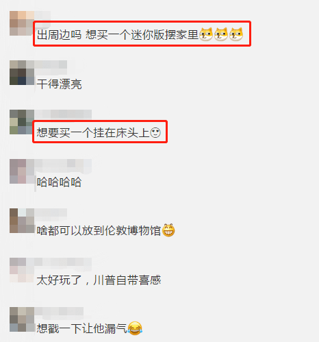Viewport: 319px width, 342px height.
Task: Open avatar beside 想戳一下让他漏气 comment
Action: click(x=22, y=319)
